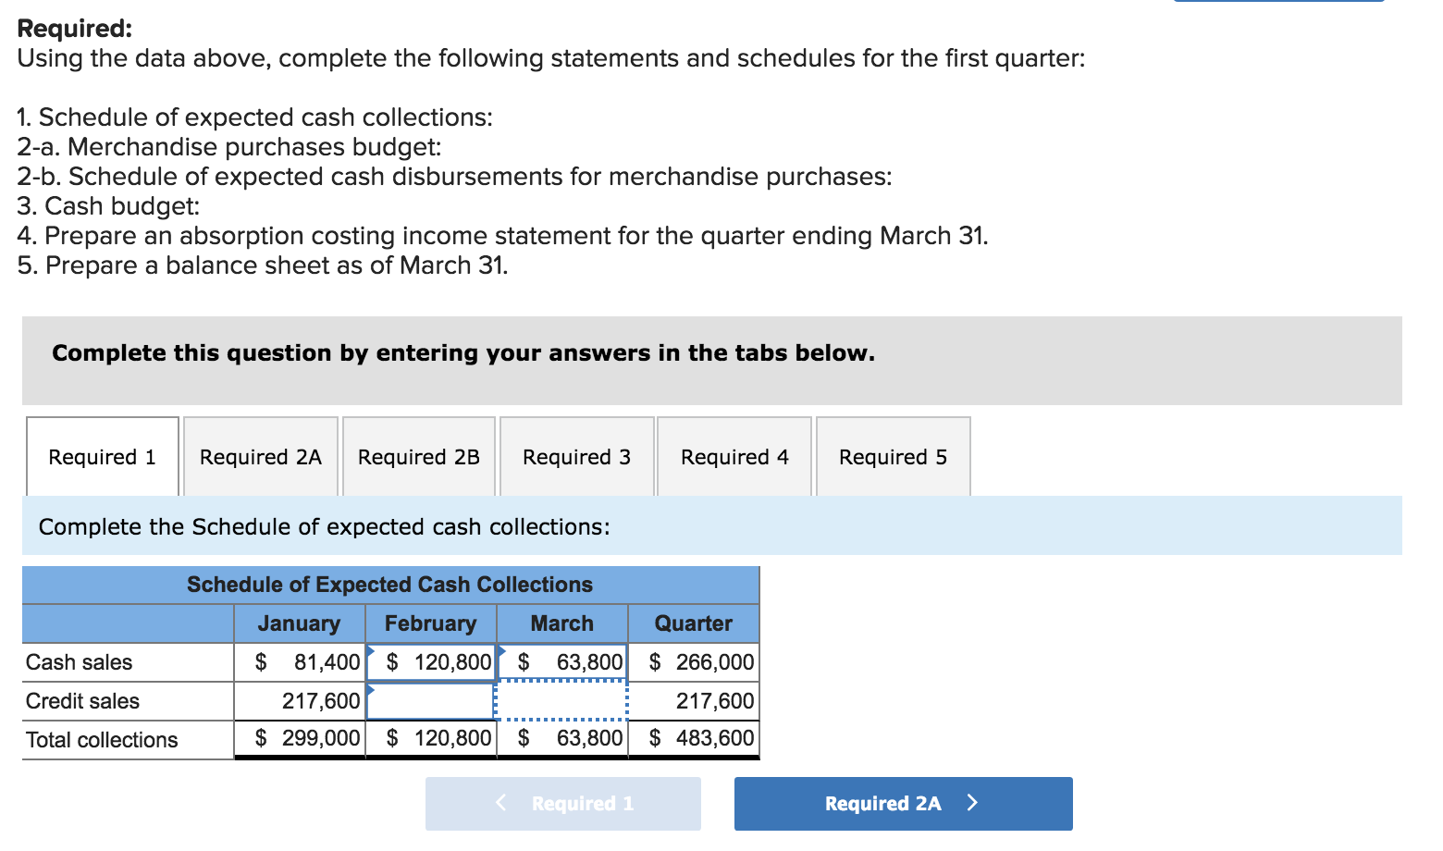Open the Required 3 tab
Image resolution: width=1443 pixels, height=851 pixels.
(x=575, y=456)
